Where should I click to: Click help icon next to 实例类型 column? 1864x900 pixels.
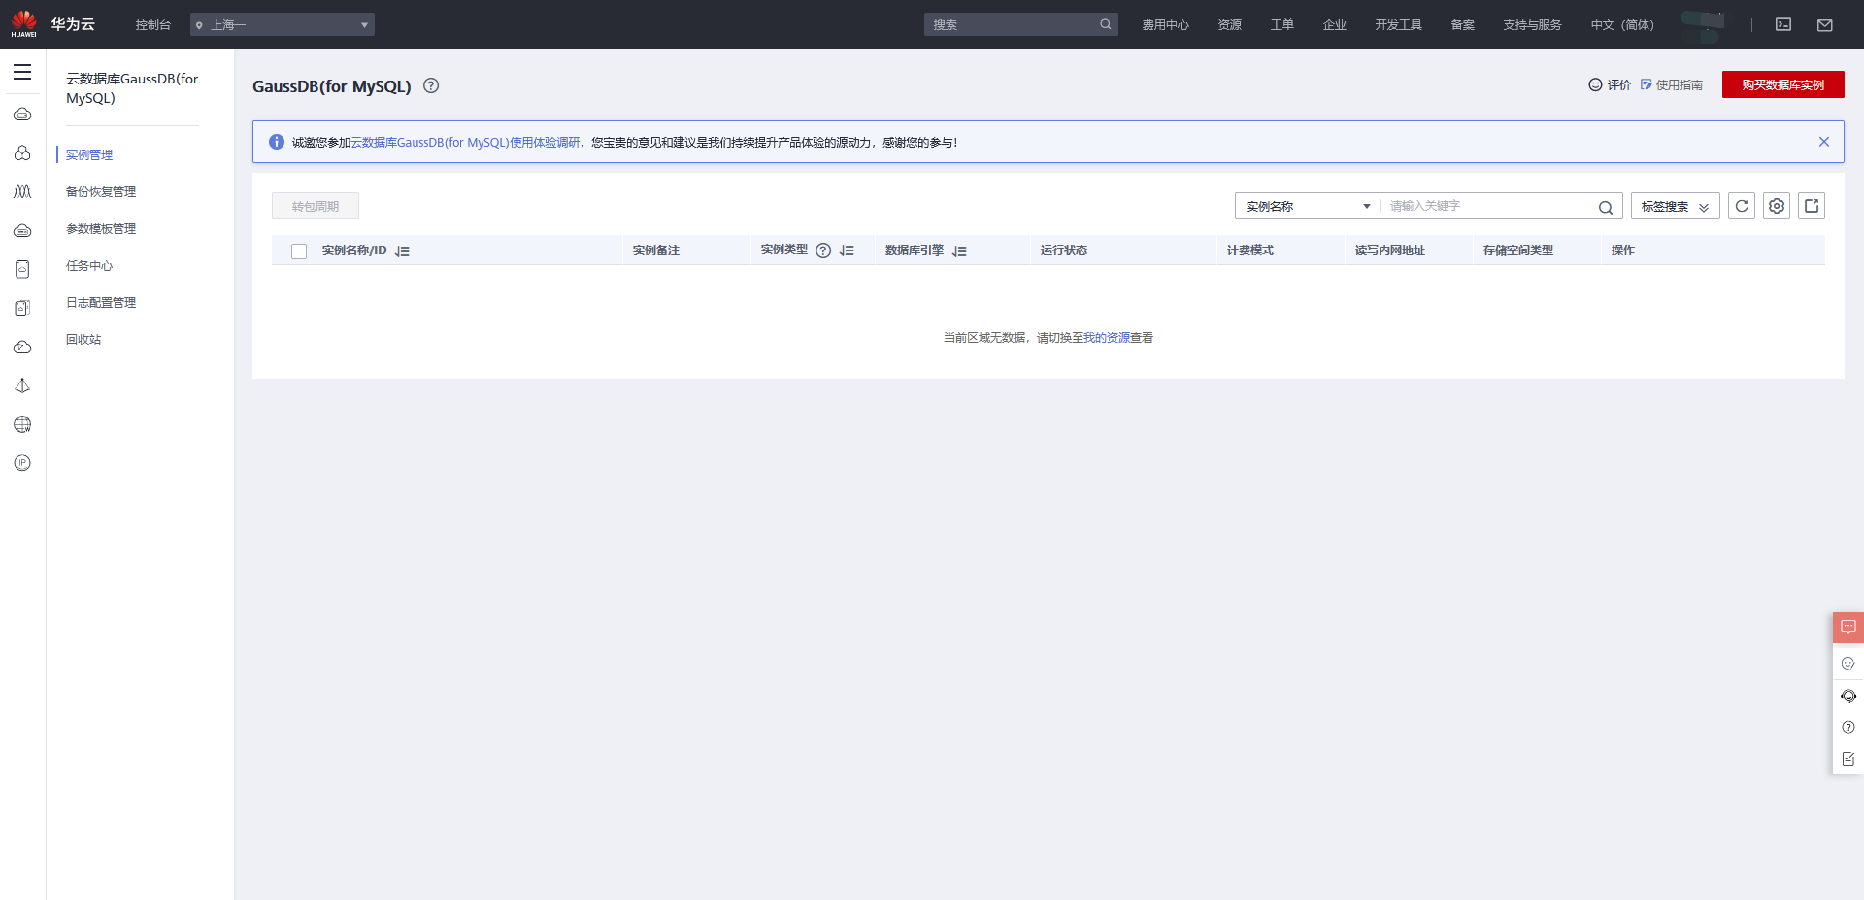click(823, 250)
